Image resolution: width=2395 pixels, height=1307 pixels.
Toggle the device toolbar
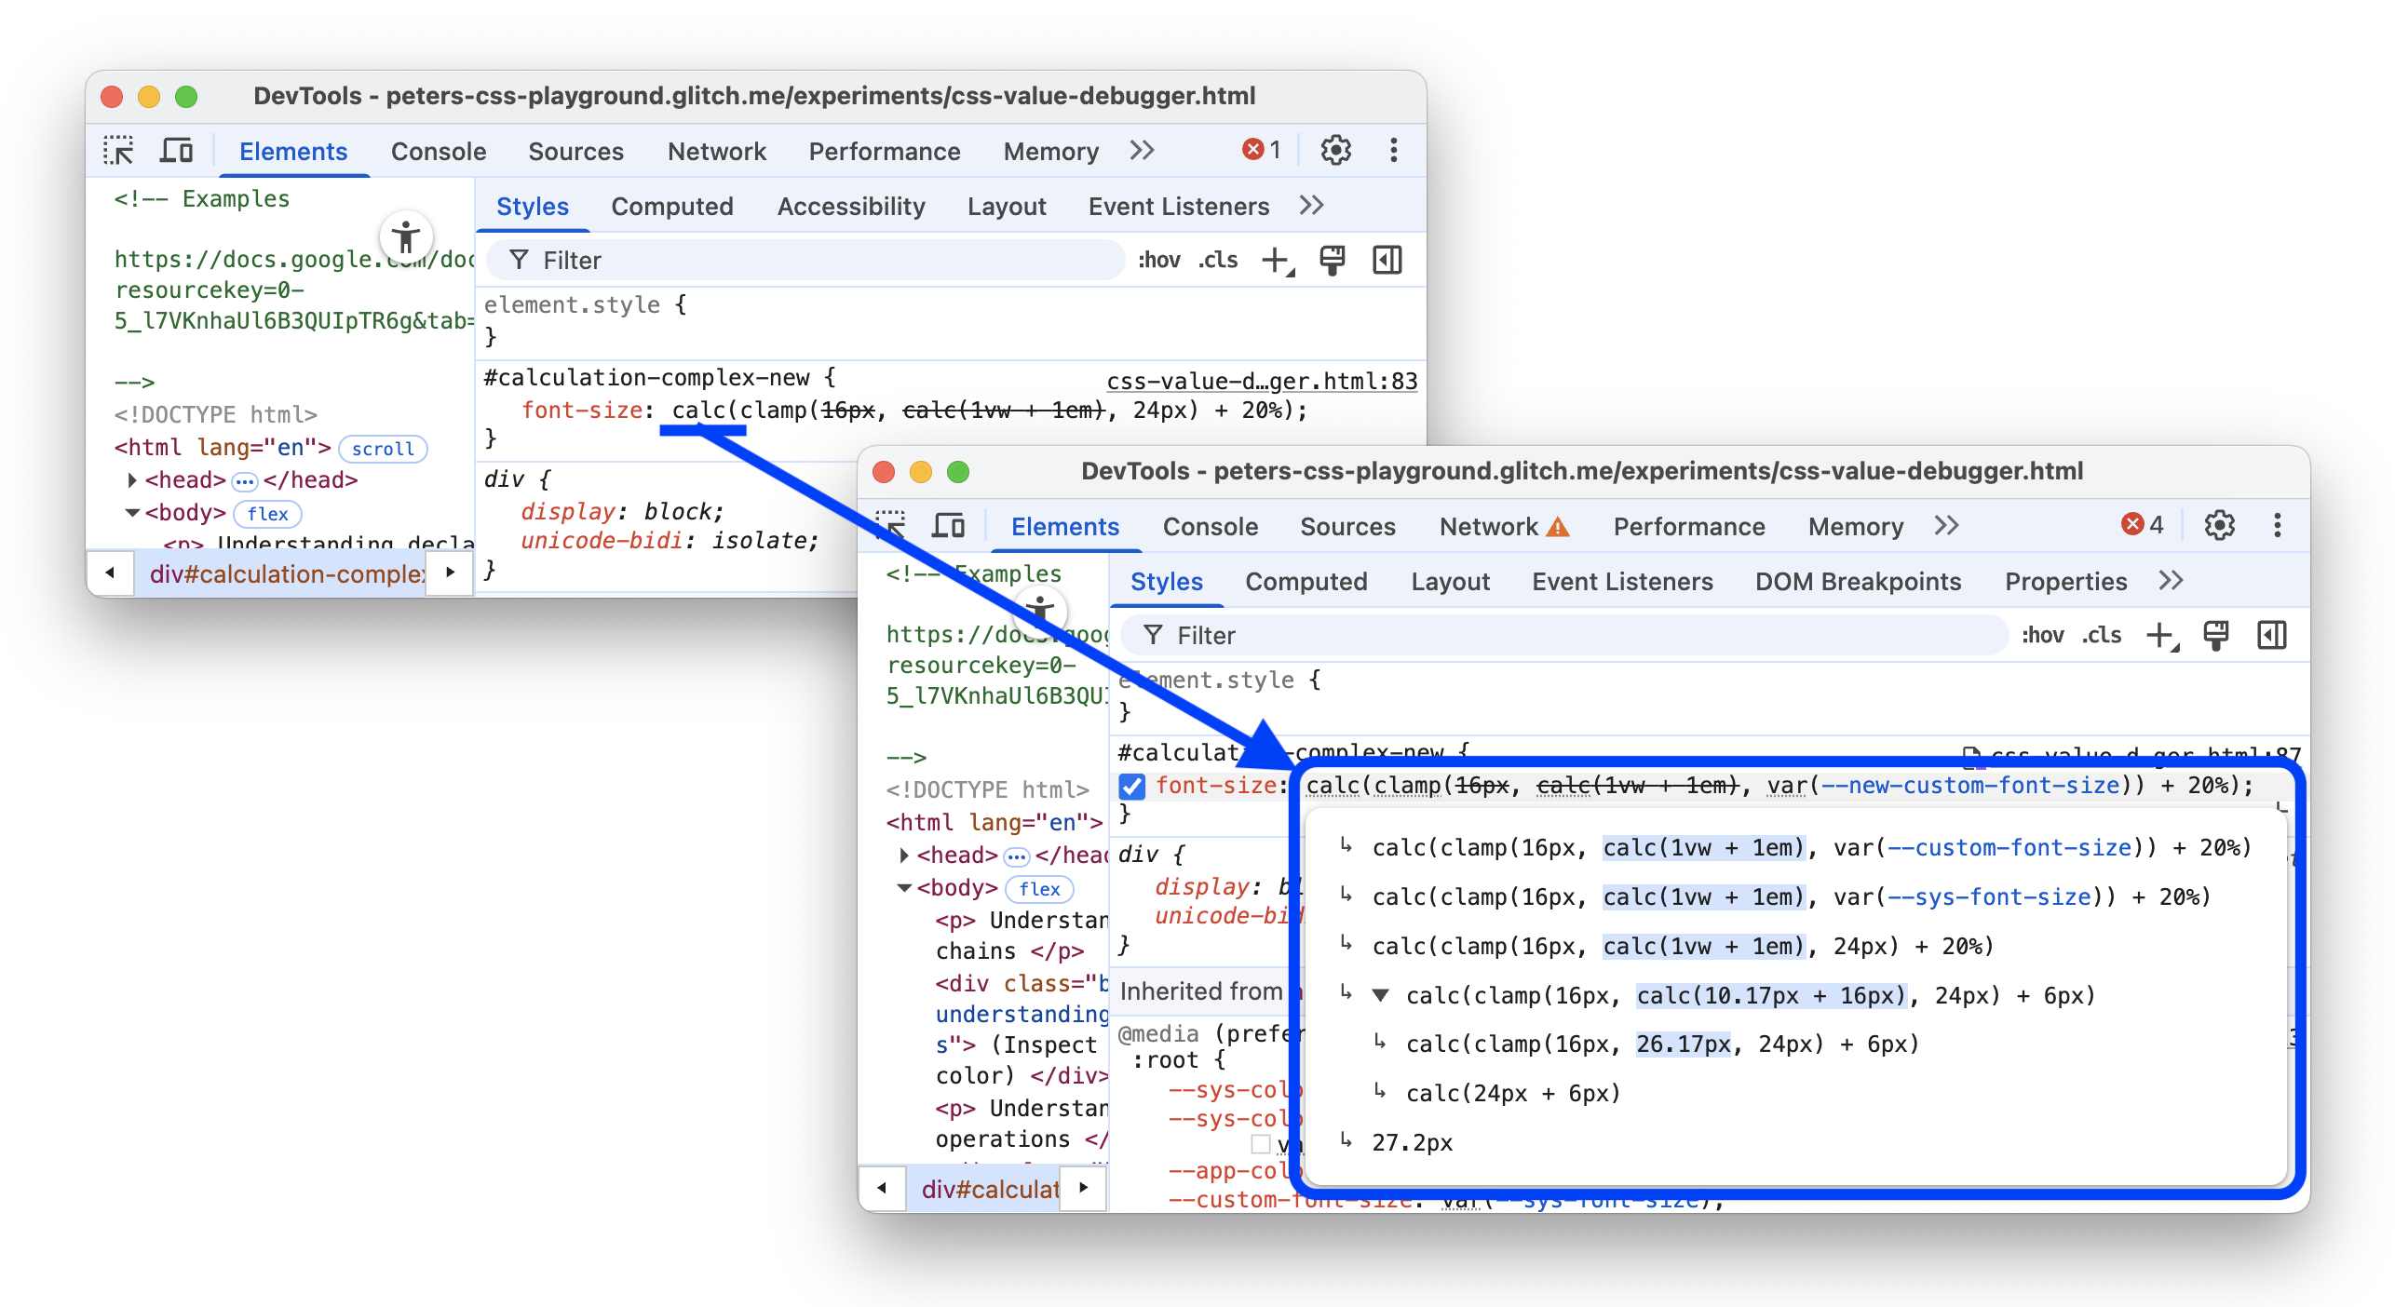949,526
